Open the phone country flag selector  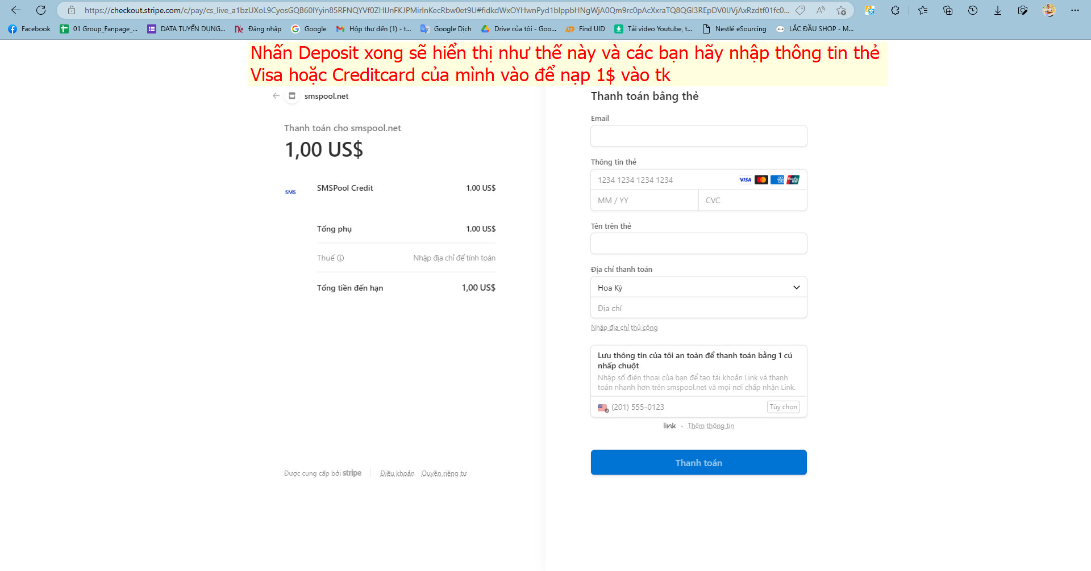[603, 408]
